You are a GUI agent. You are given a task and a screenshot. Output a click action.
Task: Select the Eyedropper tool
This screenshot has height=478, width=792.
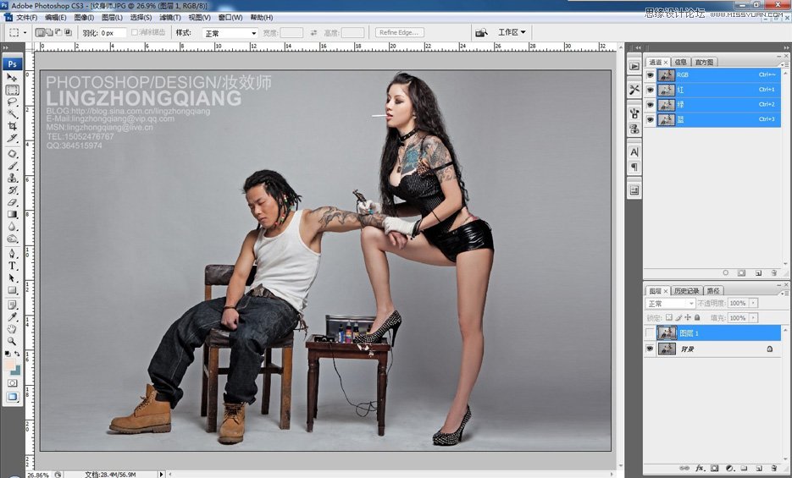[x=12, y=317]
